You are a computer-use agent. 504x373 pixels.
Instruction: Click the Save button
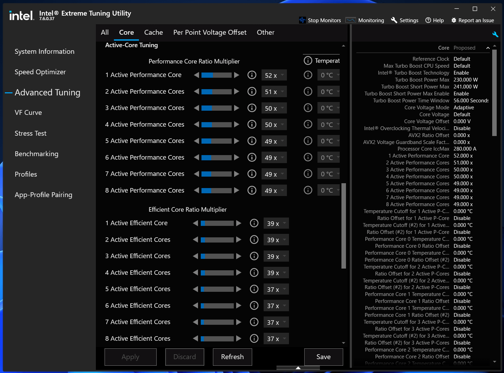click(x=323, y=357)
